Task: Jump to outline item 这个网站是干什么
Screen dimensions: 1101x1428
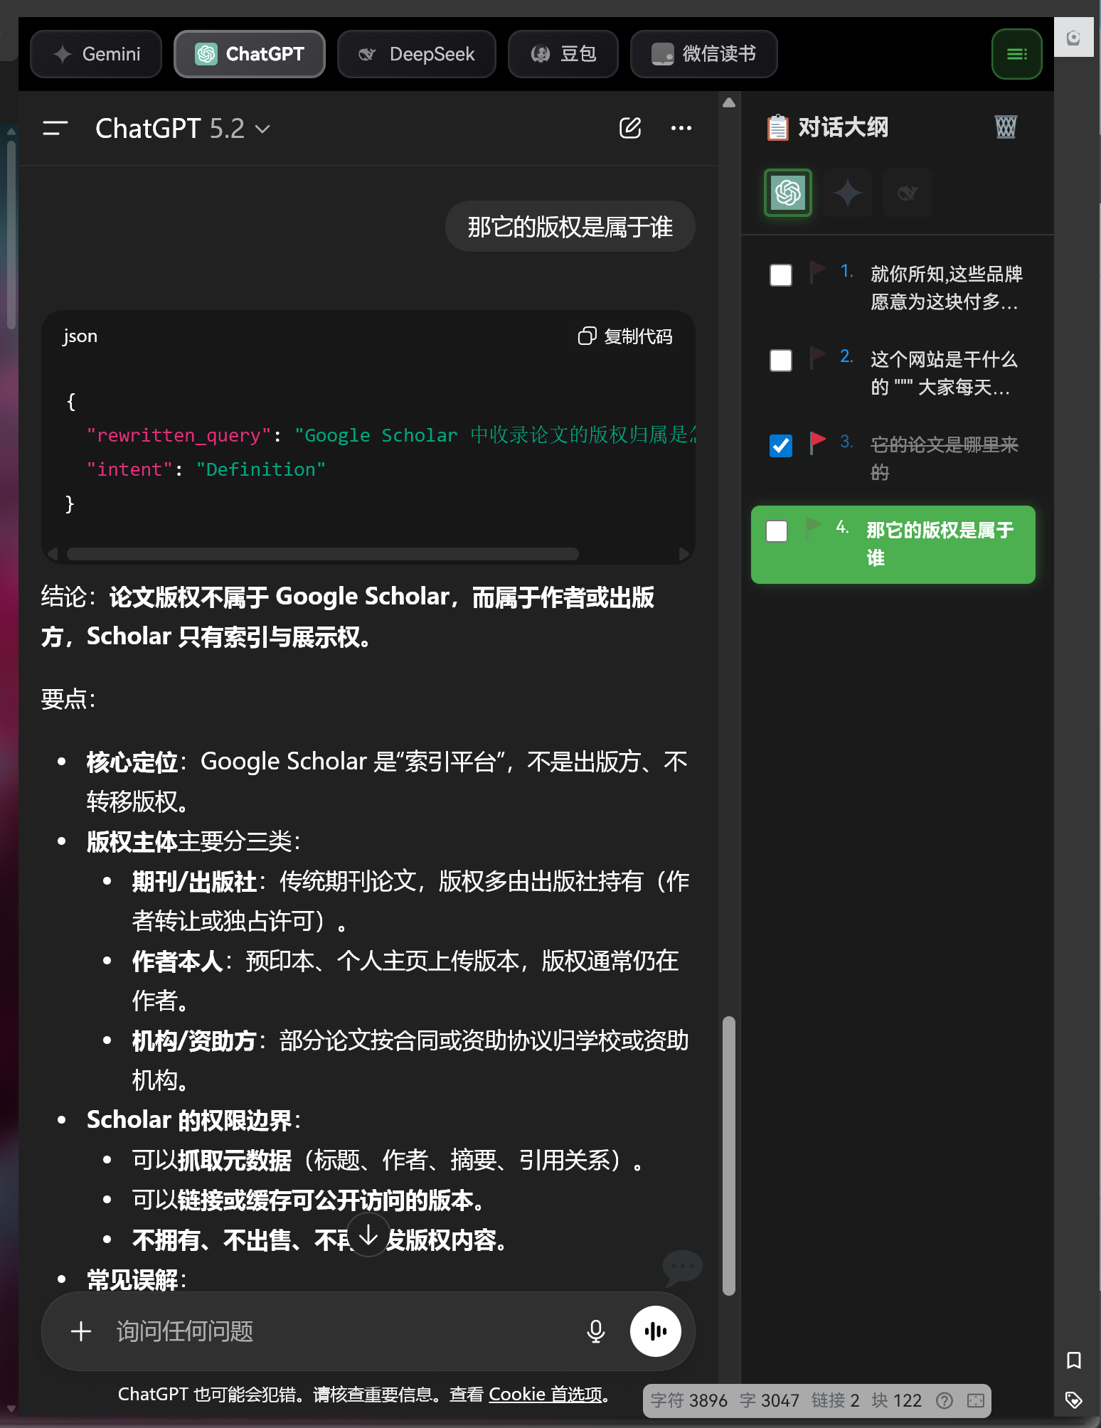Action: pyautogui.click(x=945, y=373)
